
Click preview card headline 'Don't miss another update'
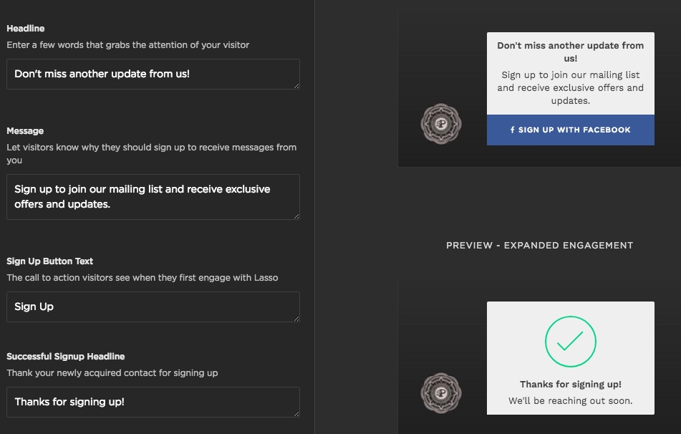tap(570, 52)
